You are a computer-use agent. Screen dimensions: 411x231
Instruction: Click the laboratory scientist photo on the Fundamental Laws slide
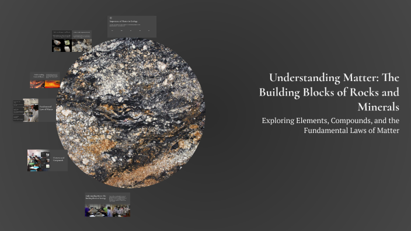click(31, 110)
